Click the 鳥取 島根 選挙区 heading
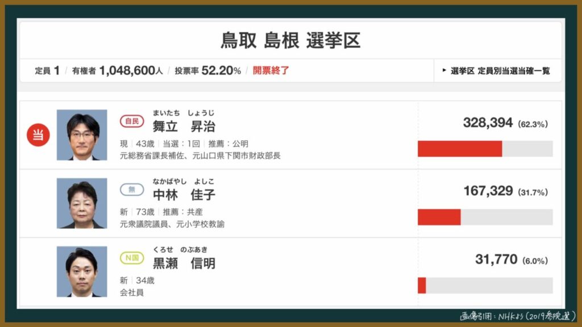Viewport: 582px width, 327px height. 290,41
